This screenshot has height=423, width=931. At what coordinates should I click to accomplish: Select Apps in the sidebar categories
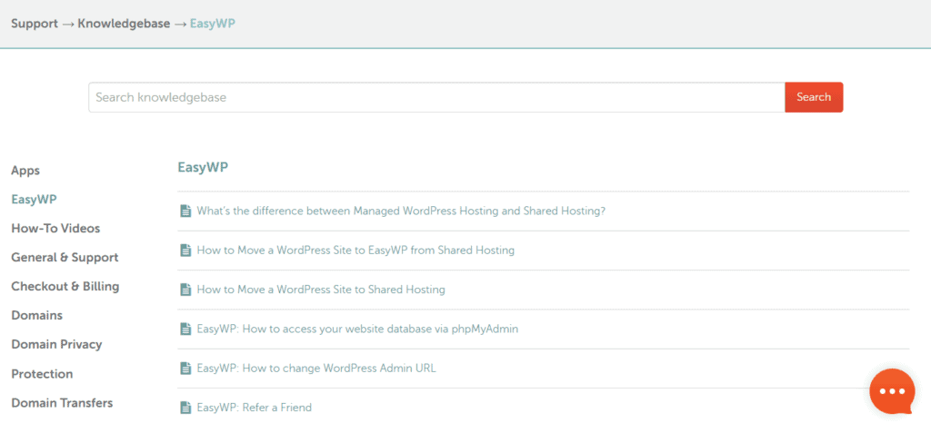click(25, 171)
